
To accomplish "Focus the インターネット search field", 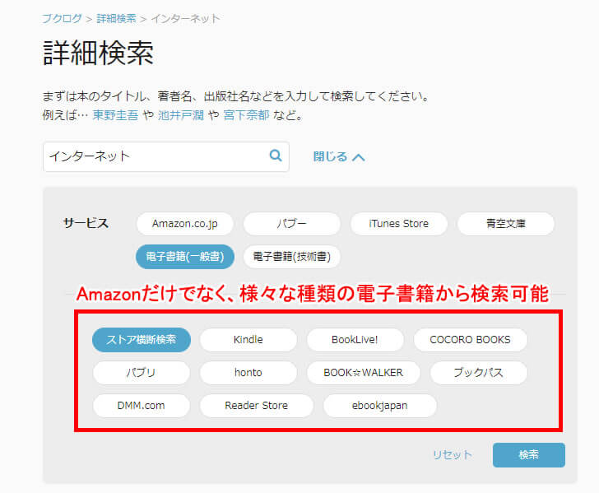I will point(166,156).
